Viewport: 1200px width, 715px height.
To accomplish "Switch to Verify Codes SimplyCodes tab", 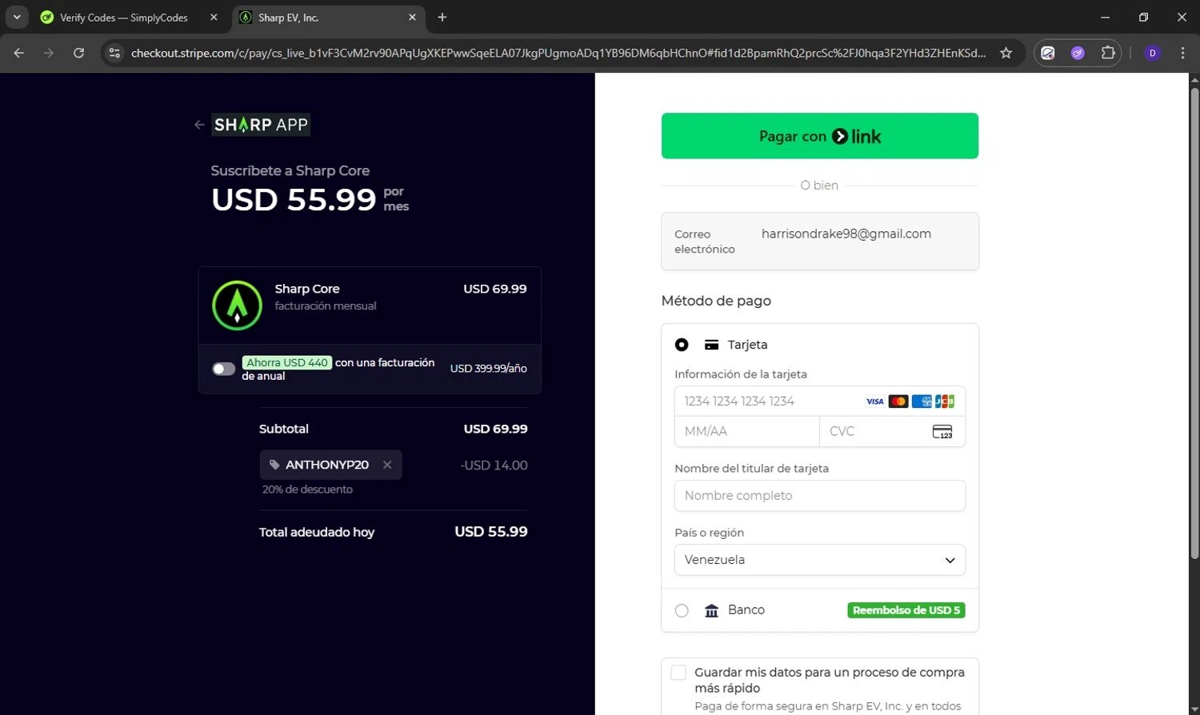I will tap(124, 18).
